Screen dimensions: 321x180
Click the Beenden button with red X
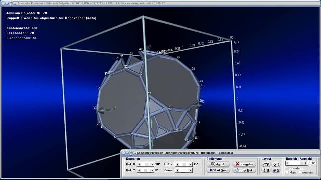pyautogui.click(x=244, y=164)
